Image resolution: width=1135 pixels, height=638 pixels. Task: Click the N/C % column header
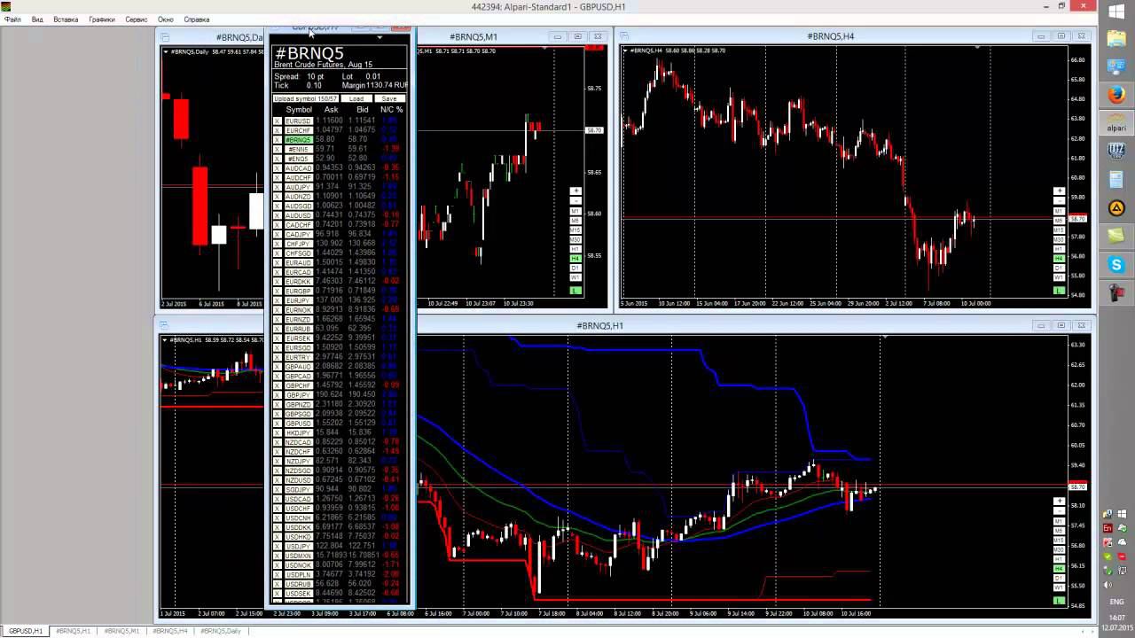[x=392, y=110]
